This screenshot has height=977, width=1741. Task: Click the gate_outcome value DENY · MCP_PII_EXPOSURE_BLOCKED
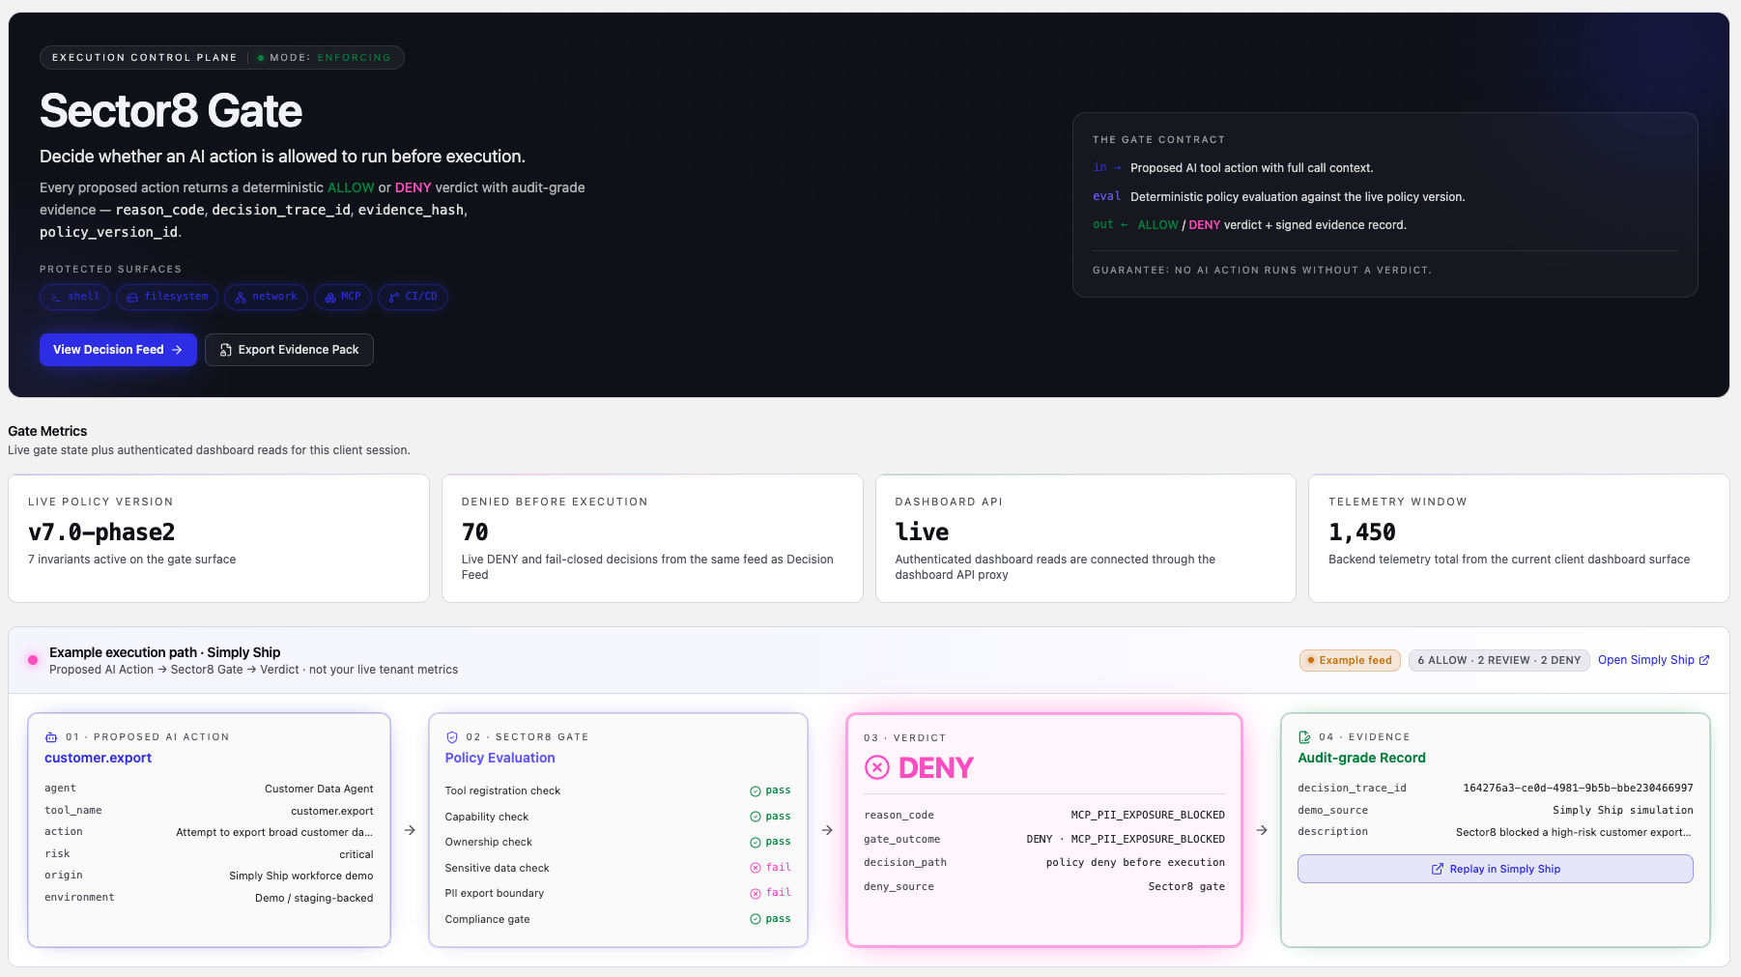coord(1126,840)
